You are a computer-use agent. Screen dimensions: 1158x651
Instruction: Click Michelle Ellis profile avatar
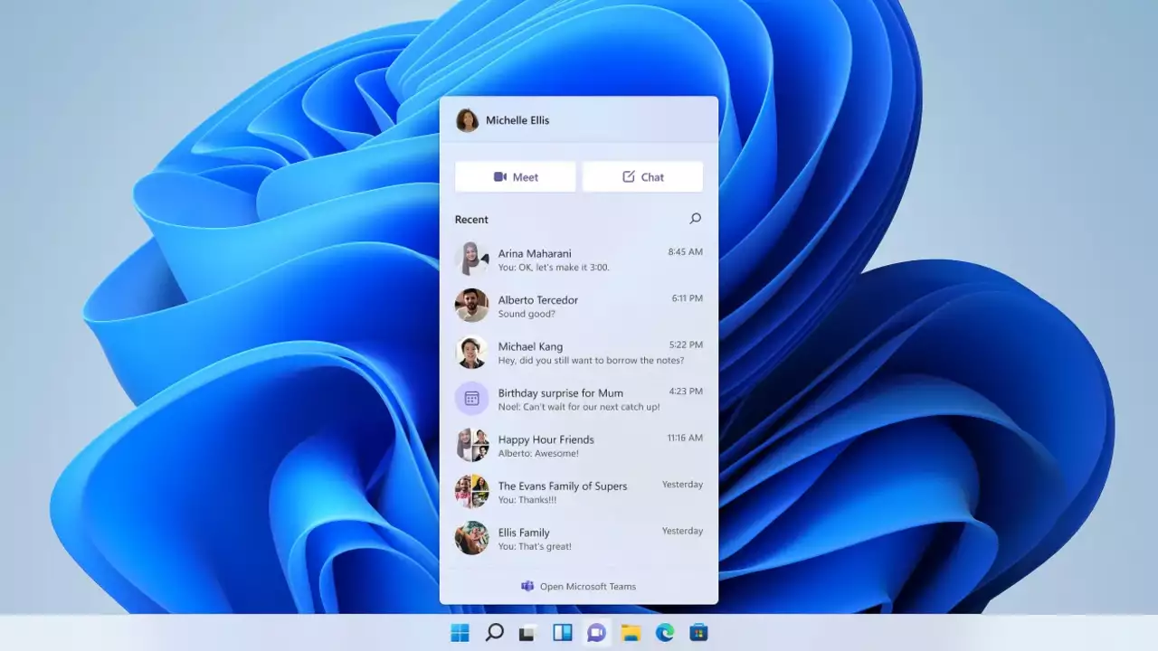point(467,120)
